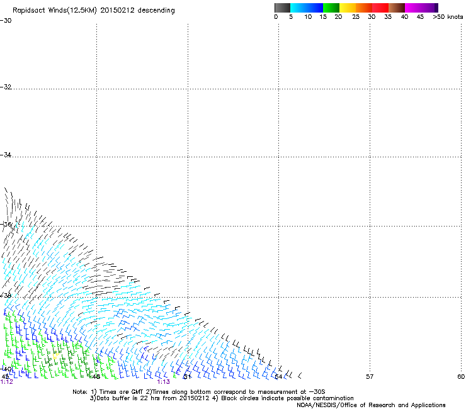Click the gray 0-5 knots color segment
Image resolution: width=466 pixels, height=409 pixels.
click(x=282, y=8)
